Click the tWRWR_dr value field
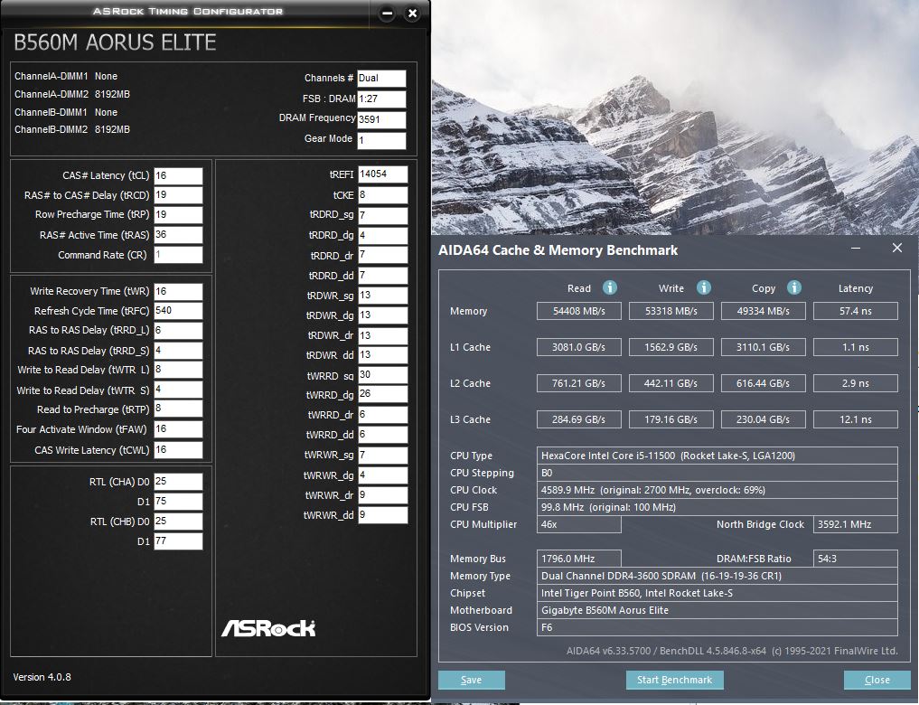The width and height of the screenshot is (919, 705). (383, 495)
